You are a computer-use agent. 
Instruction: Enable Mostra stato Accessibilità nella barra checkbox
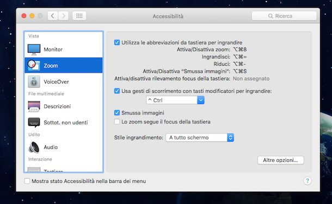[27, 181]
